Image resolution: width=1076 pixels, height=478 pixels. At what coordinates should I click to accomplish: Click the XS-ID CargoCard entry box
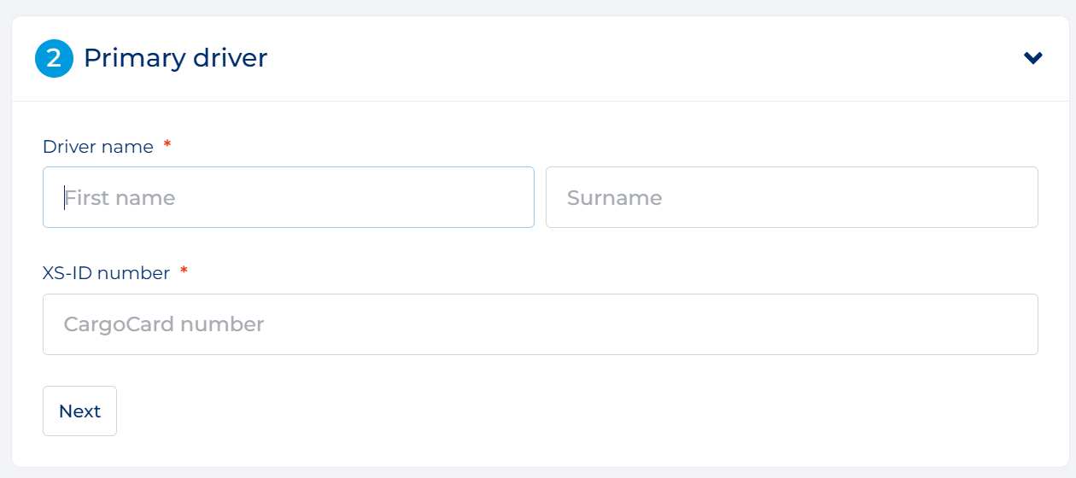pos(541,324)
